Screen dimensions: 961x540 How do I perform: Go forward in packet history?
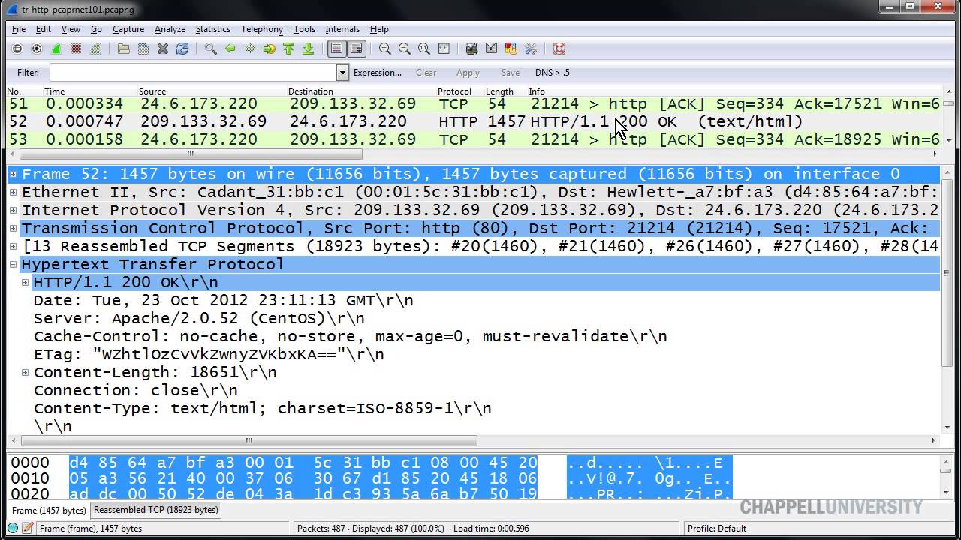point(250,49)
